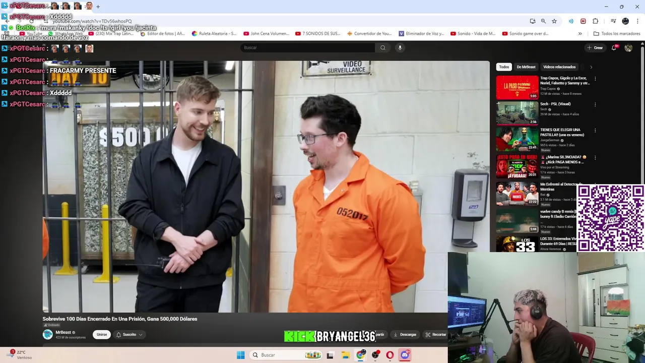Open the Suscrito notification dropdown

(x=130, y=334)
